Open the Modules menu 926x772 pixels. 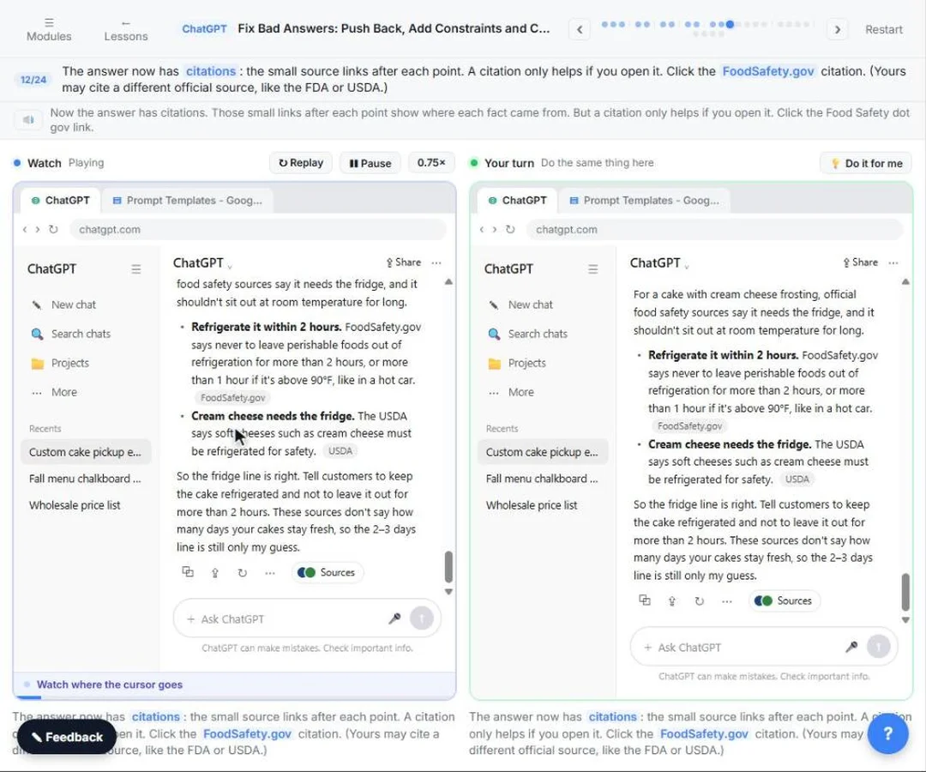[49, 29]
